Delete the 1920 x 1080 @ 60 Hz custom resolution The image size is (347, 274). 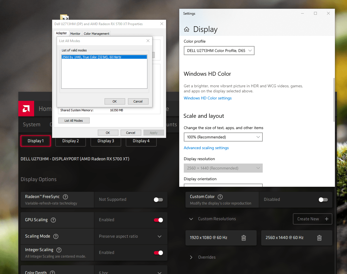tap(244, 238)
